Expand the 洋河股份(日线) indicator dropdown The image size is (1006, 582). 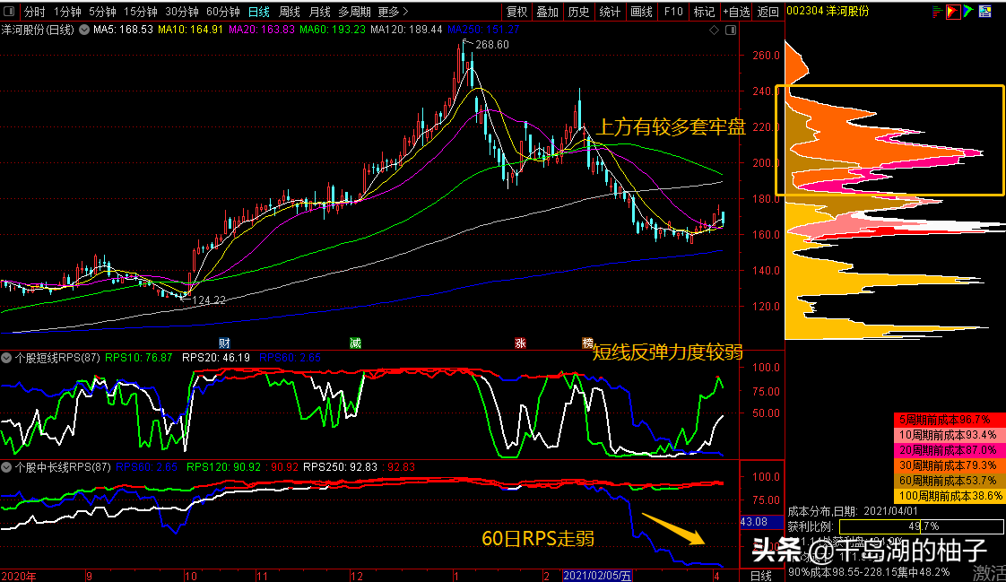(84, 30)
